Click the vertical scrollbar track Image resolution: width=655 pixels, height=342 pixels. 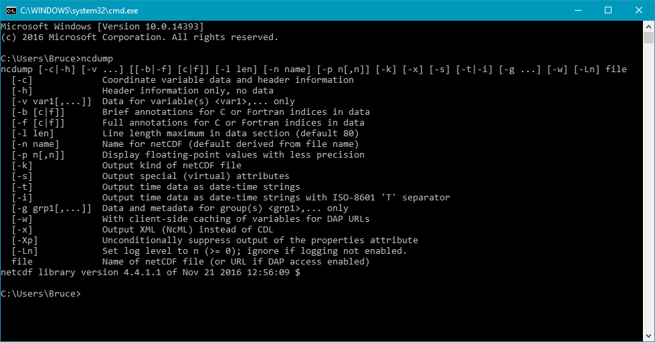click(x=649, y=200)
